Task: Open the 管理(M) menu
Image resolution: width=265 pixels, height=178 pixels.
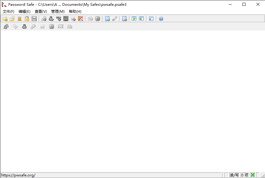Action: [x=58, y=12]
